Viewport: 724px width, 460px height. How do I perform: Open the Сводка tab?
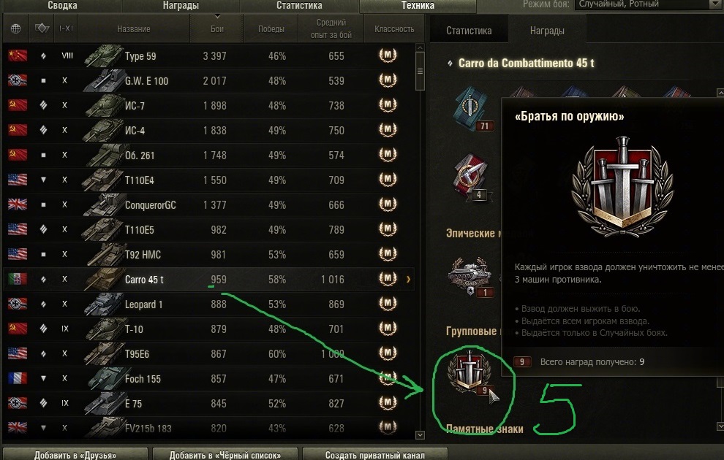tap(62, 6)
